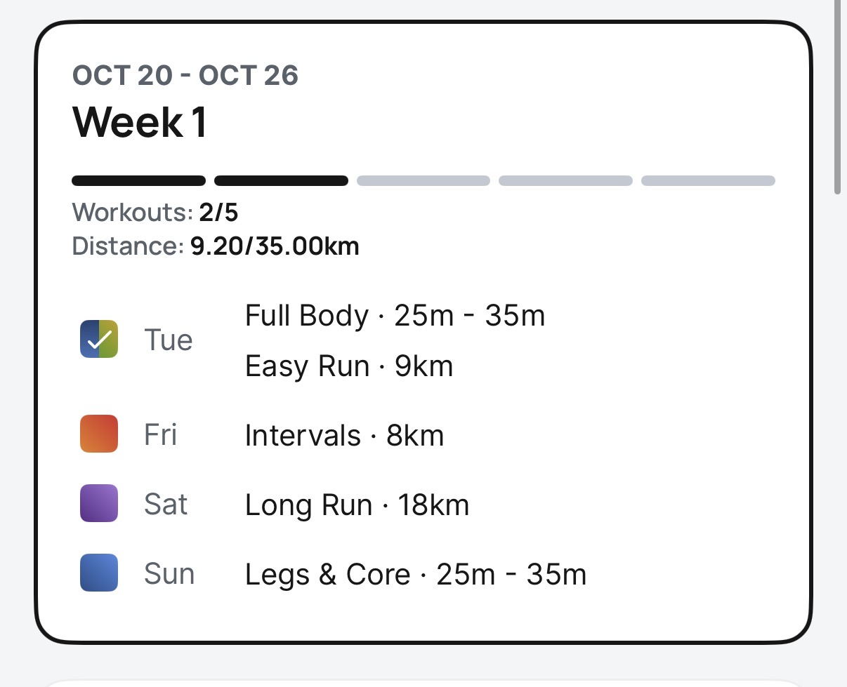Click the vertical scrollbar thumb
Viewport: 847px width, 687px height.
[x=838, y=98]
